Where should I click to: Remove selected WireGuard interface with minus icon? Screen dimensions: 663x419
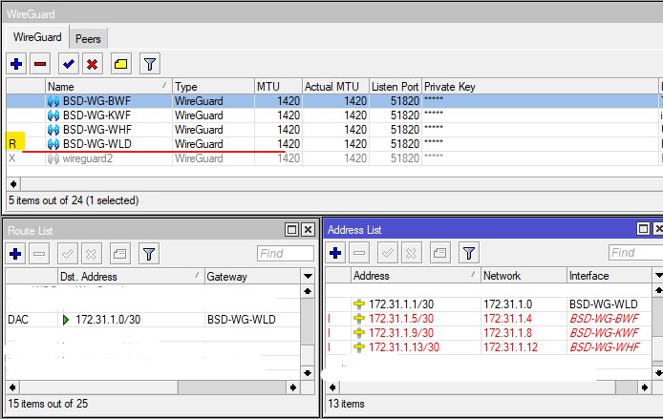tap(40, 64)
